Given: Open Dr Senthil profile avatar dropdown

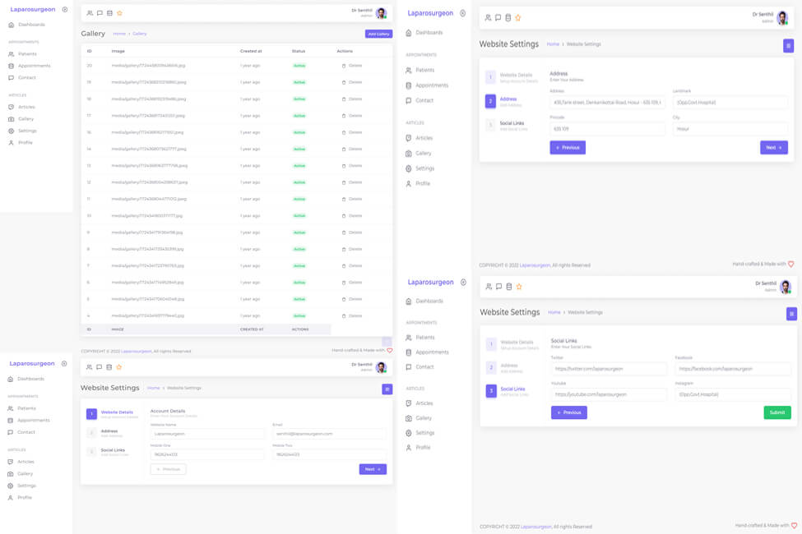Looking at the screenshot, I should tap(381, 12).
